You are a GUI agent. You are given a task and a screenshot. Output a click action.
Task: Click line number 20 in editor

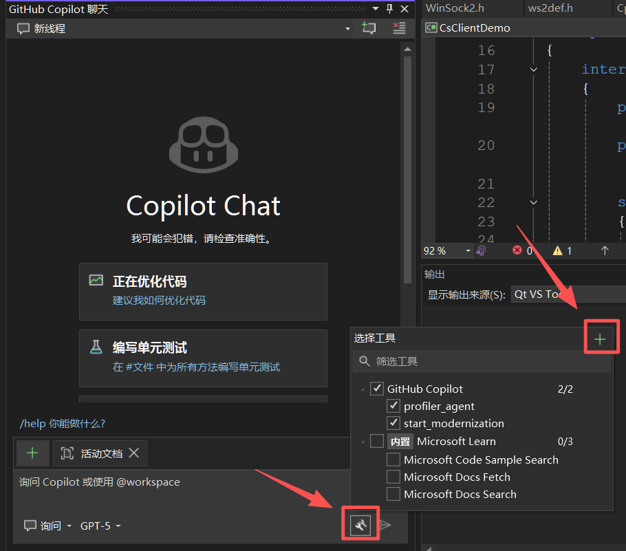tap(486, 145)
